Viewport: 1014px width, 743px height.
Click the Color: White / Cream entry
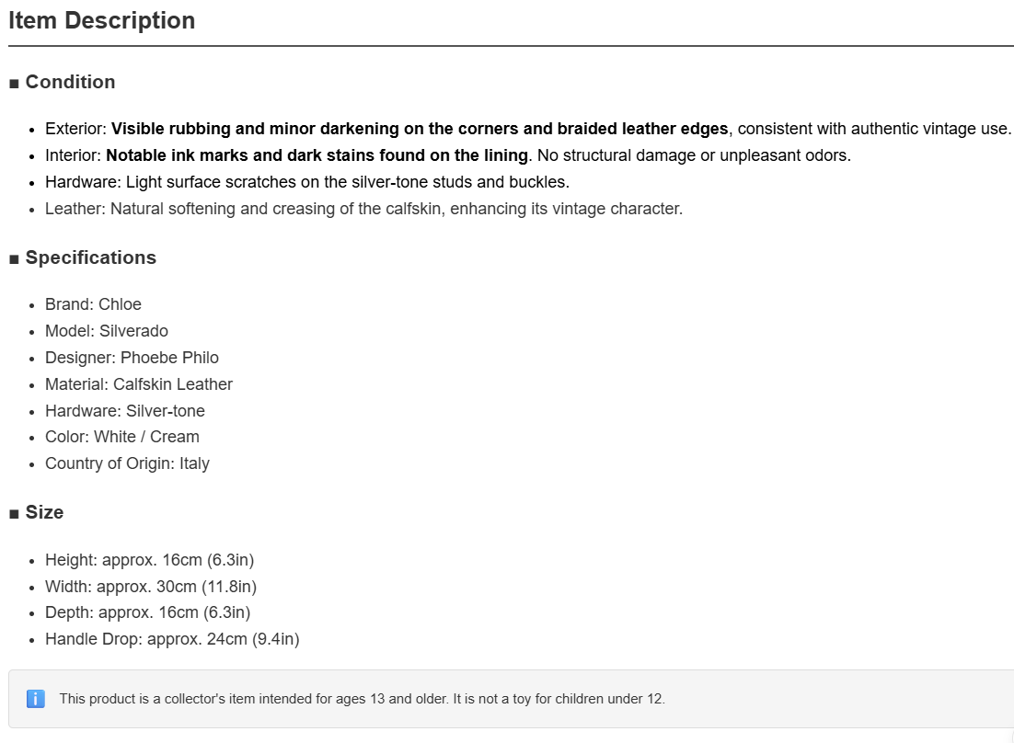(x=122, y=437)
